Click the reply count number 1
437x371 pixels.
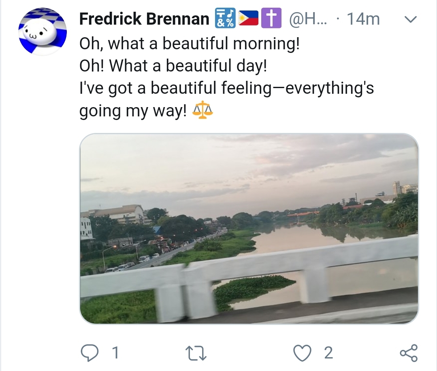(115, 353)
